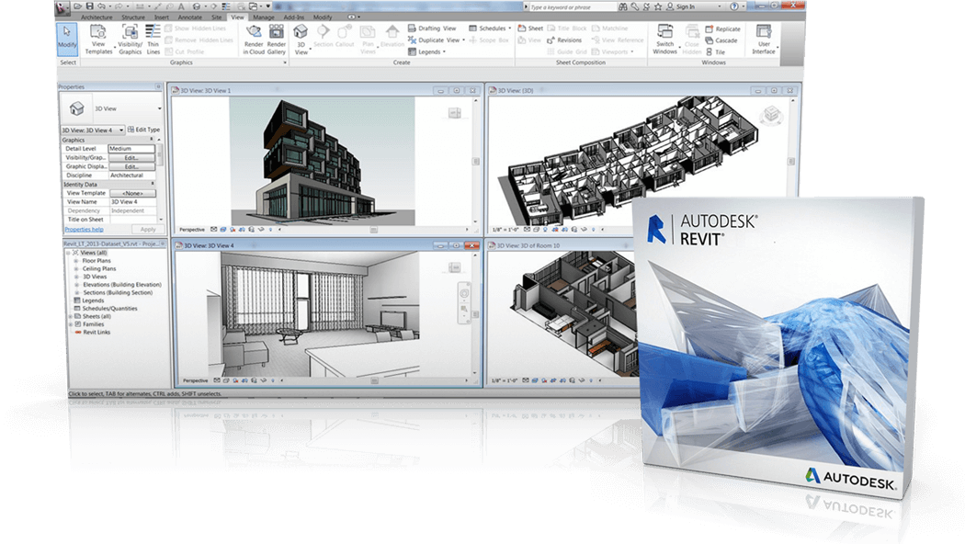Image resolution: width=965 pixels, height=544 pixels.
Task: Expand Ceiling Plans in Project Browser
Action: pos(76,269)
